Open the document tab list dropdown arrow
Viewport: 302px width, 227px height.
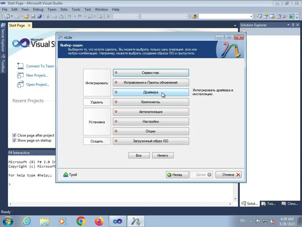(235, 25)
